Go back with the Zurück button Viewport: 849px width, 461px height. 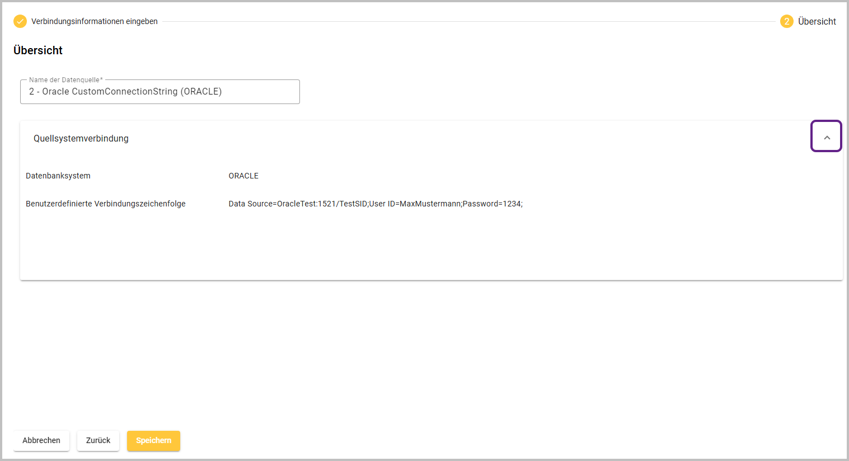click(98, 440)
